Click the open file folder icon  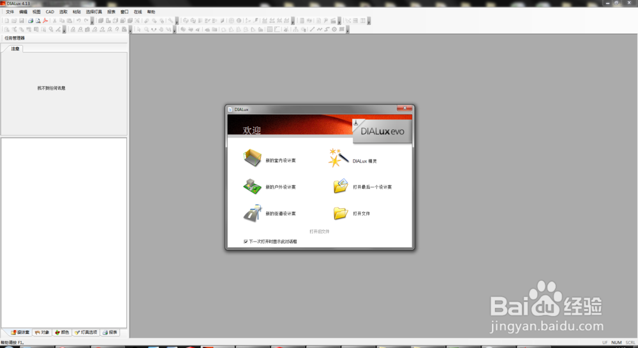(x=341, y=213)
